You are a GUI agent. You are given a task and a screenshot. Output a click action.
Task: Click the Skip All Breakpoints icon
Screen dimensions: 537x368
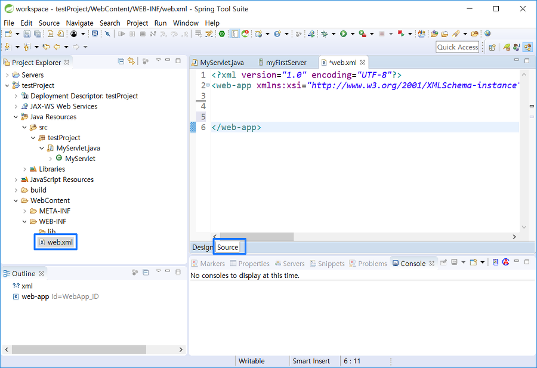click(108, 33)
